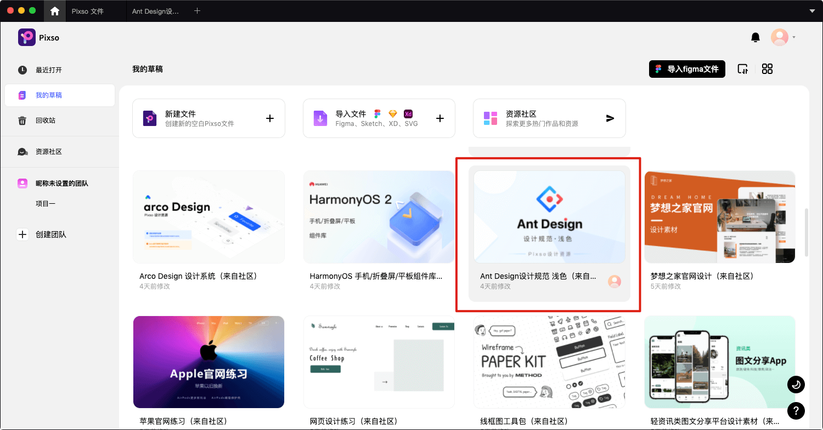Click the 我的草稿 page heading

(148, 69)
